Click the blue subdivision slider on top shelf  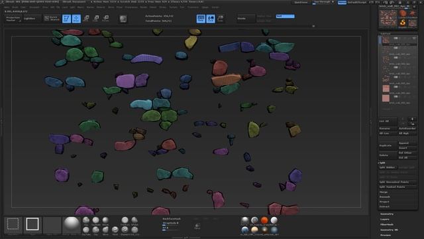click(286, 16)
